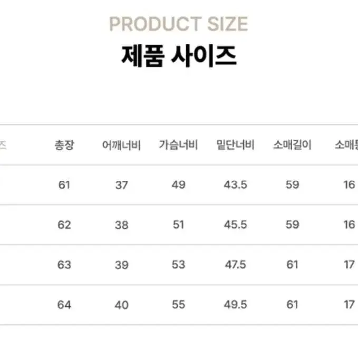Click the 밑단너비 value 49.5 cell
Screen dimensions: 358x358
click(x=235, y=305)
